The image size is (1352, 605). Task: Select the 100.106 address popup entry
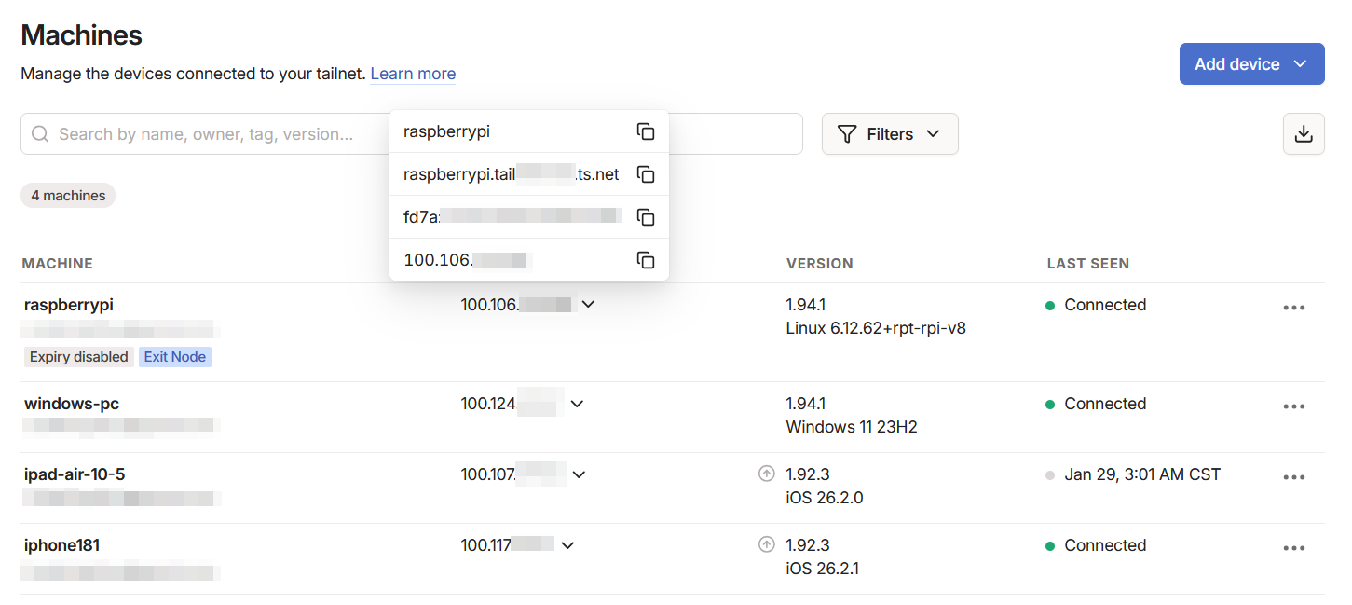(528, 260)
